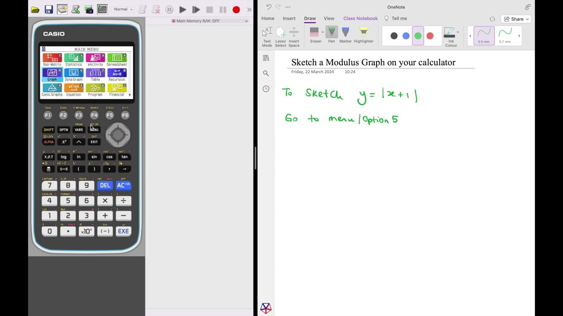Click the search magnifier in OneNote sidebar

(266, 73)
